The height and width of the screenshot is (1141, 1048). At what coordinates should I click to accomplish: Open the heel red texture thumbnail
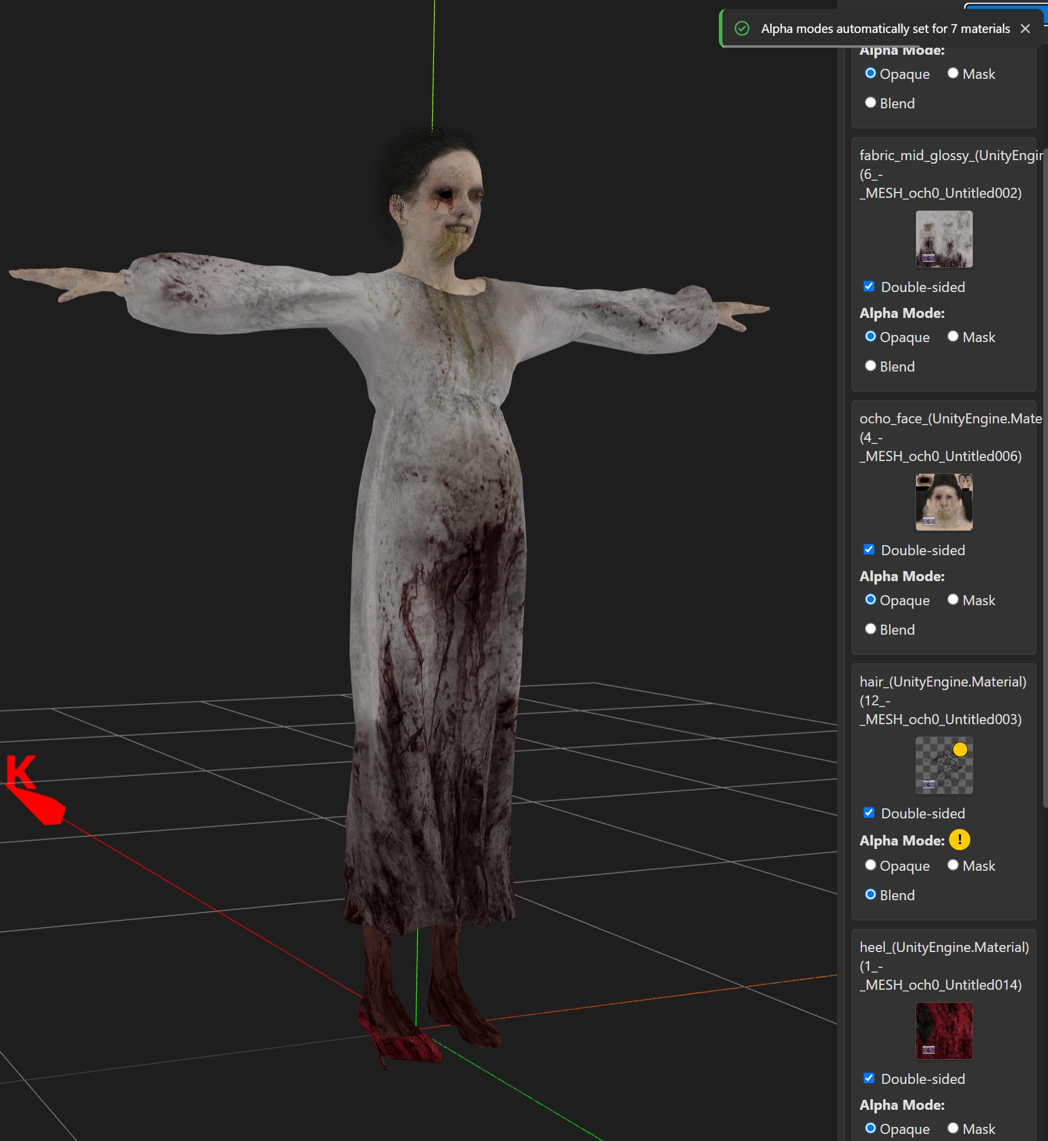click(x=944, y=1030)
